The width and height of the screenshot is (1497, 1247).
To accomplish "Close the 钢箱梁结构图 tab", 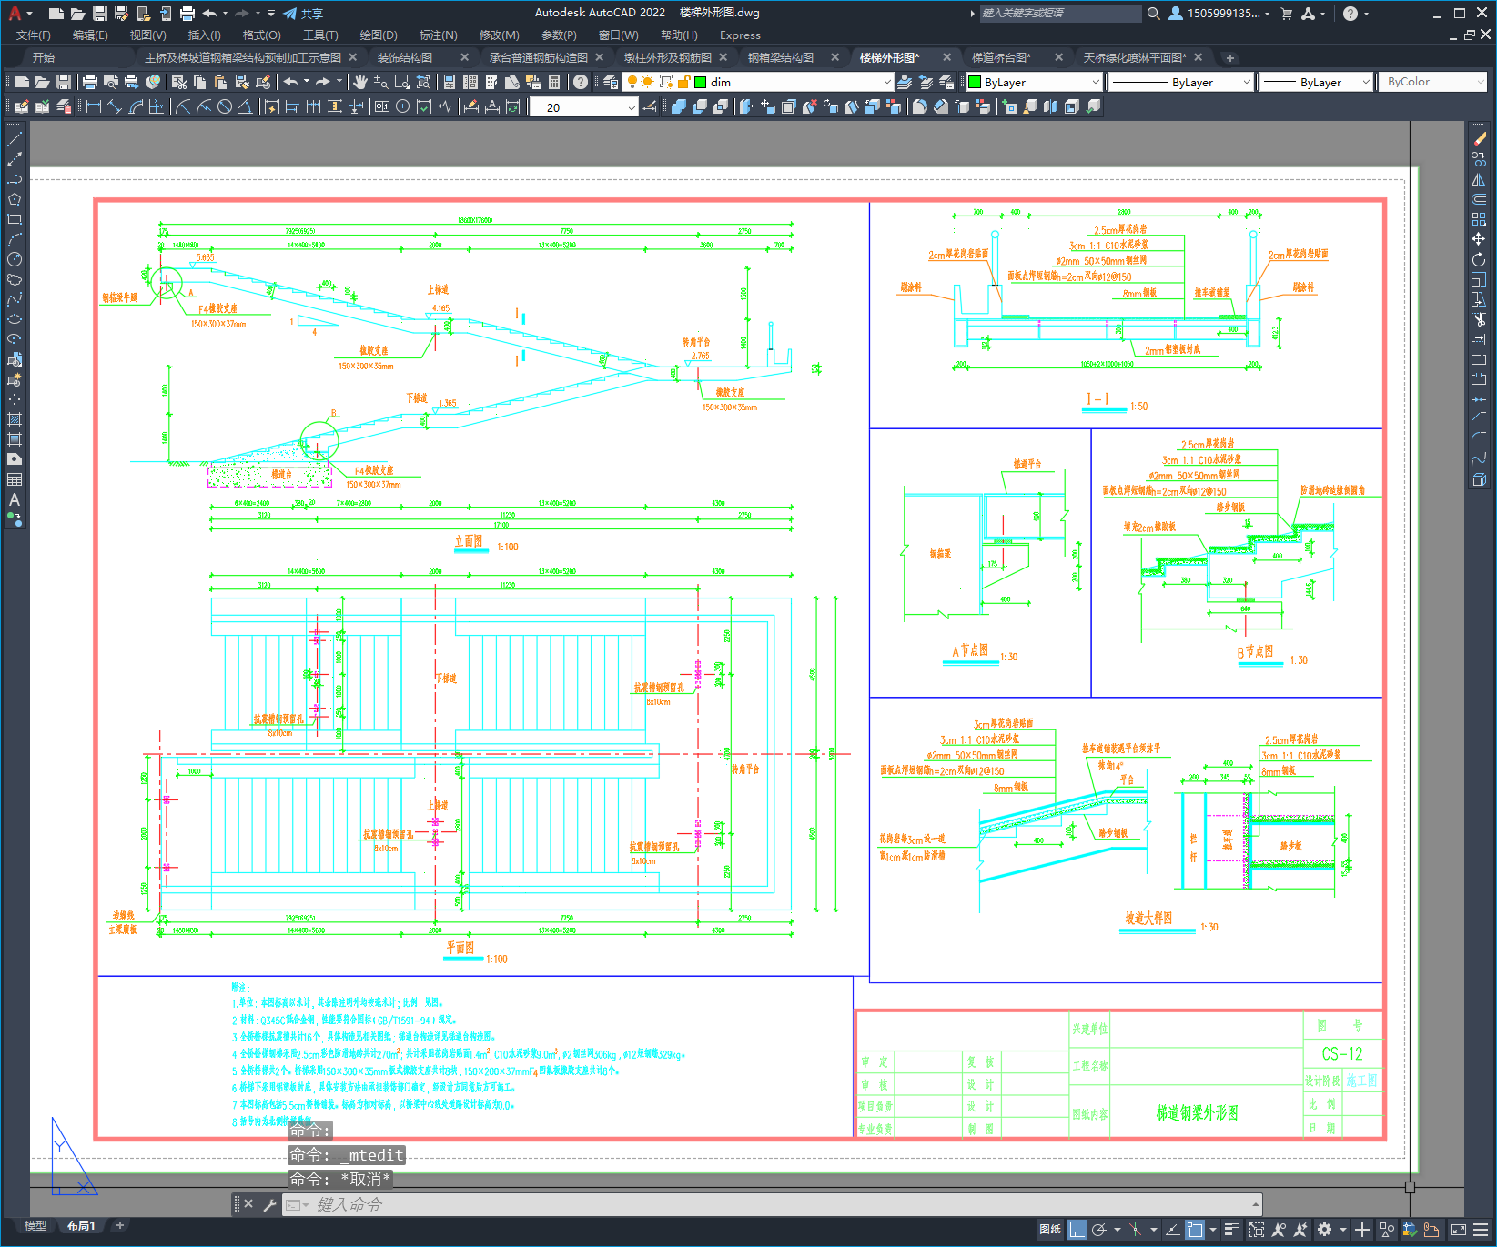I will (x=835, y=57).
